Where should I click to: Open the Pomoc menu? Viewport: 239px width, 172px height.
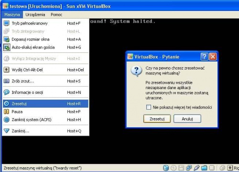pos(56,15)
